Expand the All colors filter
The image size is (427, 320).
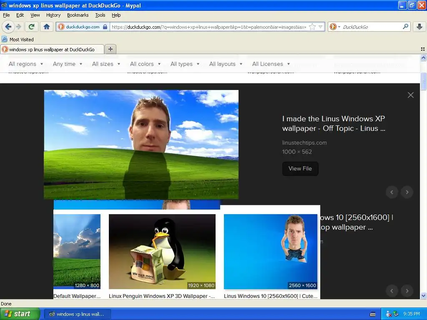coord(145,64)
